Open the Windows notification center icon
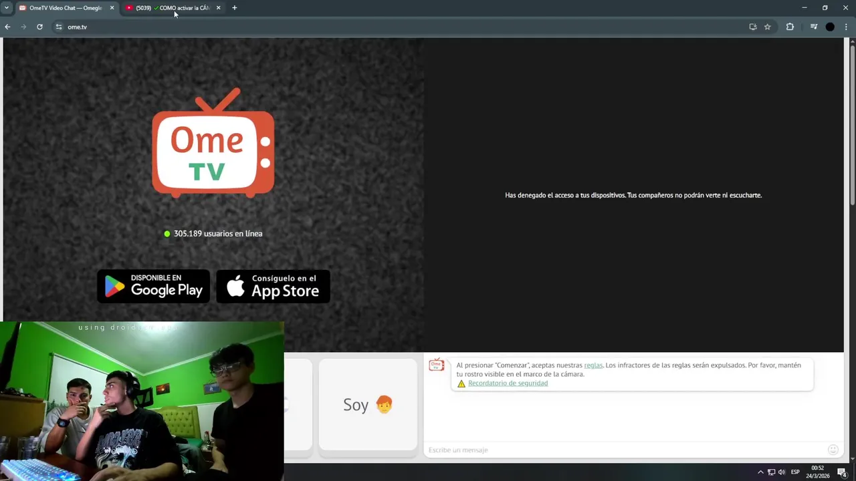The image size is (856, 481). point(843,472)
